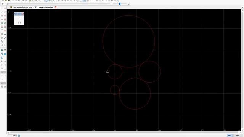Select the circle outline drawing tool
Image resolution: width=244 pixels, height=137 pixels.
click(x=2, y=16)
